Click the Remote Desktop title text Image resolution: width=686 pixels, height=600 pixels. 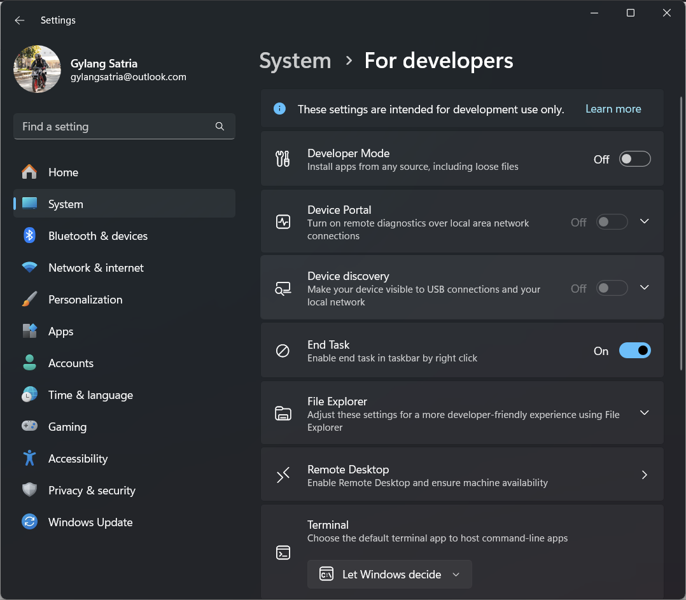tap(348, 469)
